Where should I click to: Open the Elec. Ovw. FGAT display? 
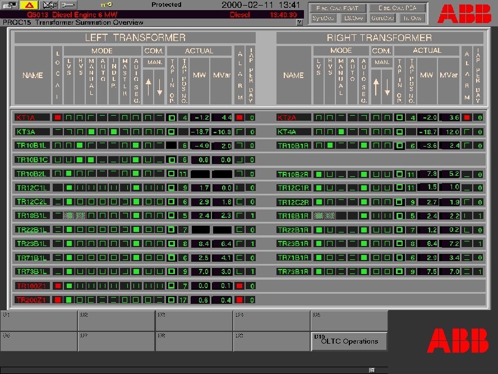tap(338, 8)
